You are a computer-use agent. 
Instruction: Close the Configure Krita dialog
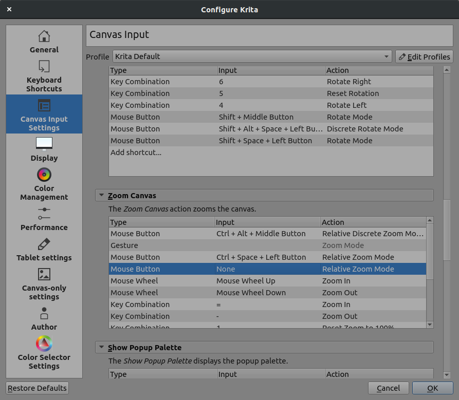coord(9,9)
